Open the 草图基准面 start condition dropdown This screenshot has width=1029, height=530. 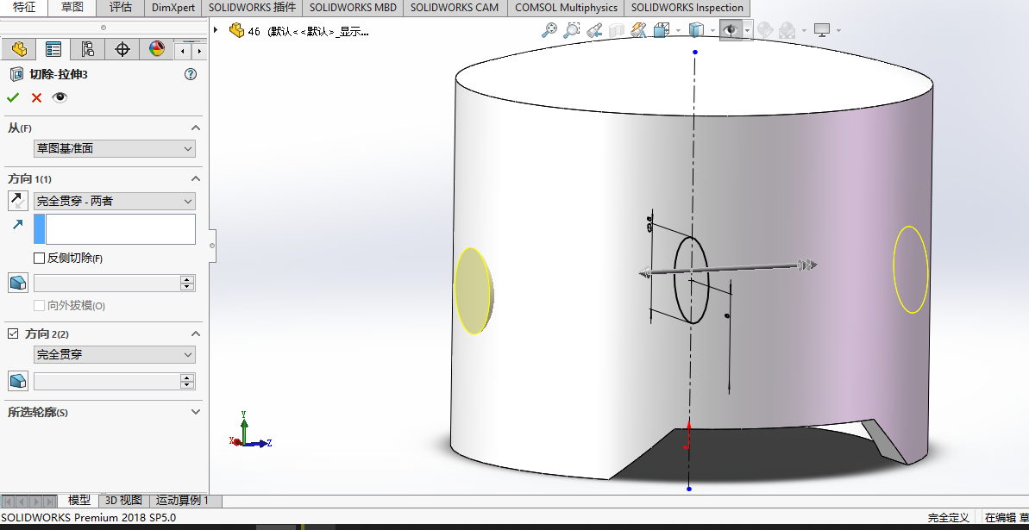click(114, 149)
